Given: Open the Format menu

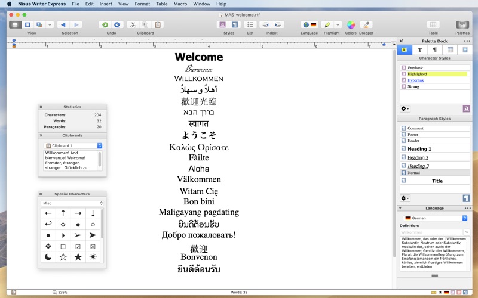Looking at the screenshot, I should pyautogui.click(x=142, y=4).
